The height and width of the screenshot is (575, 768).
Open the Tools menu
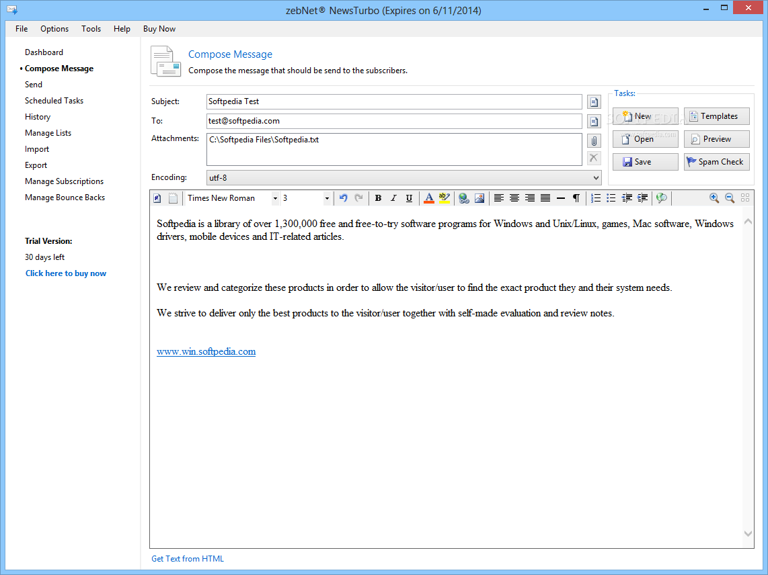[x=91, y=29]
